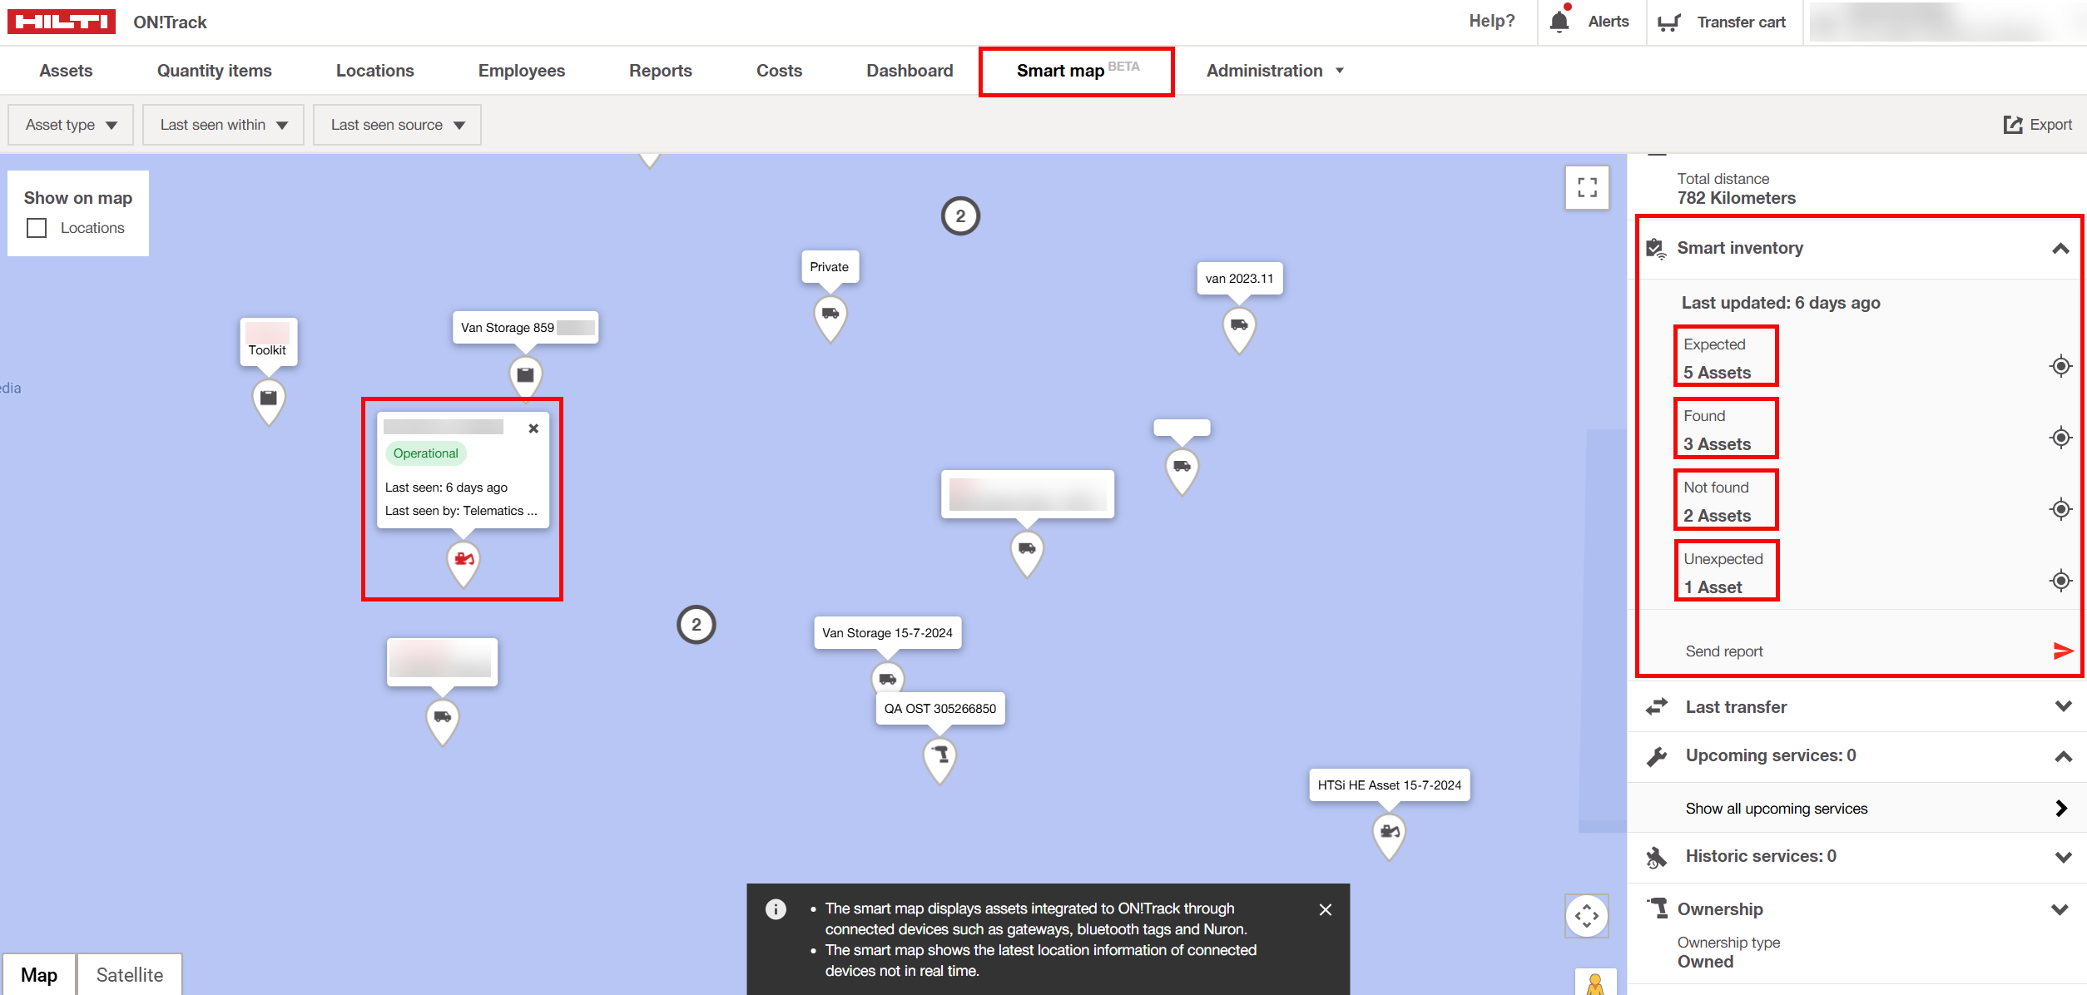The height and width of the screenshot is (995, 2087).
Task: Click the Export button
Action: pos(2037,125)
